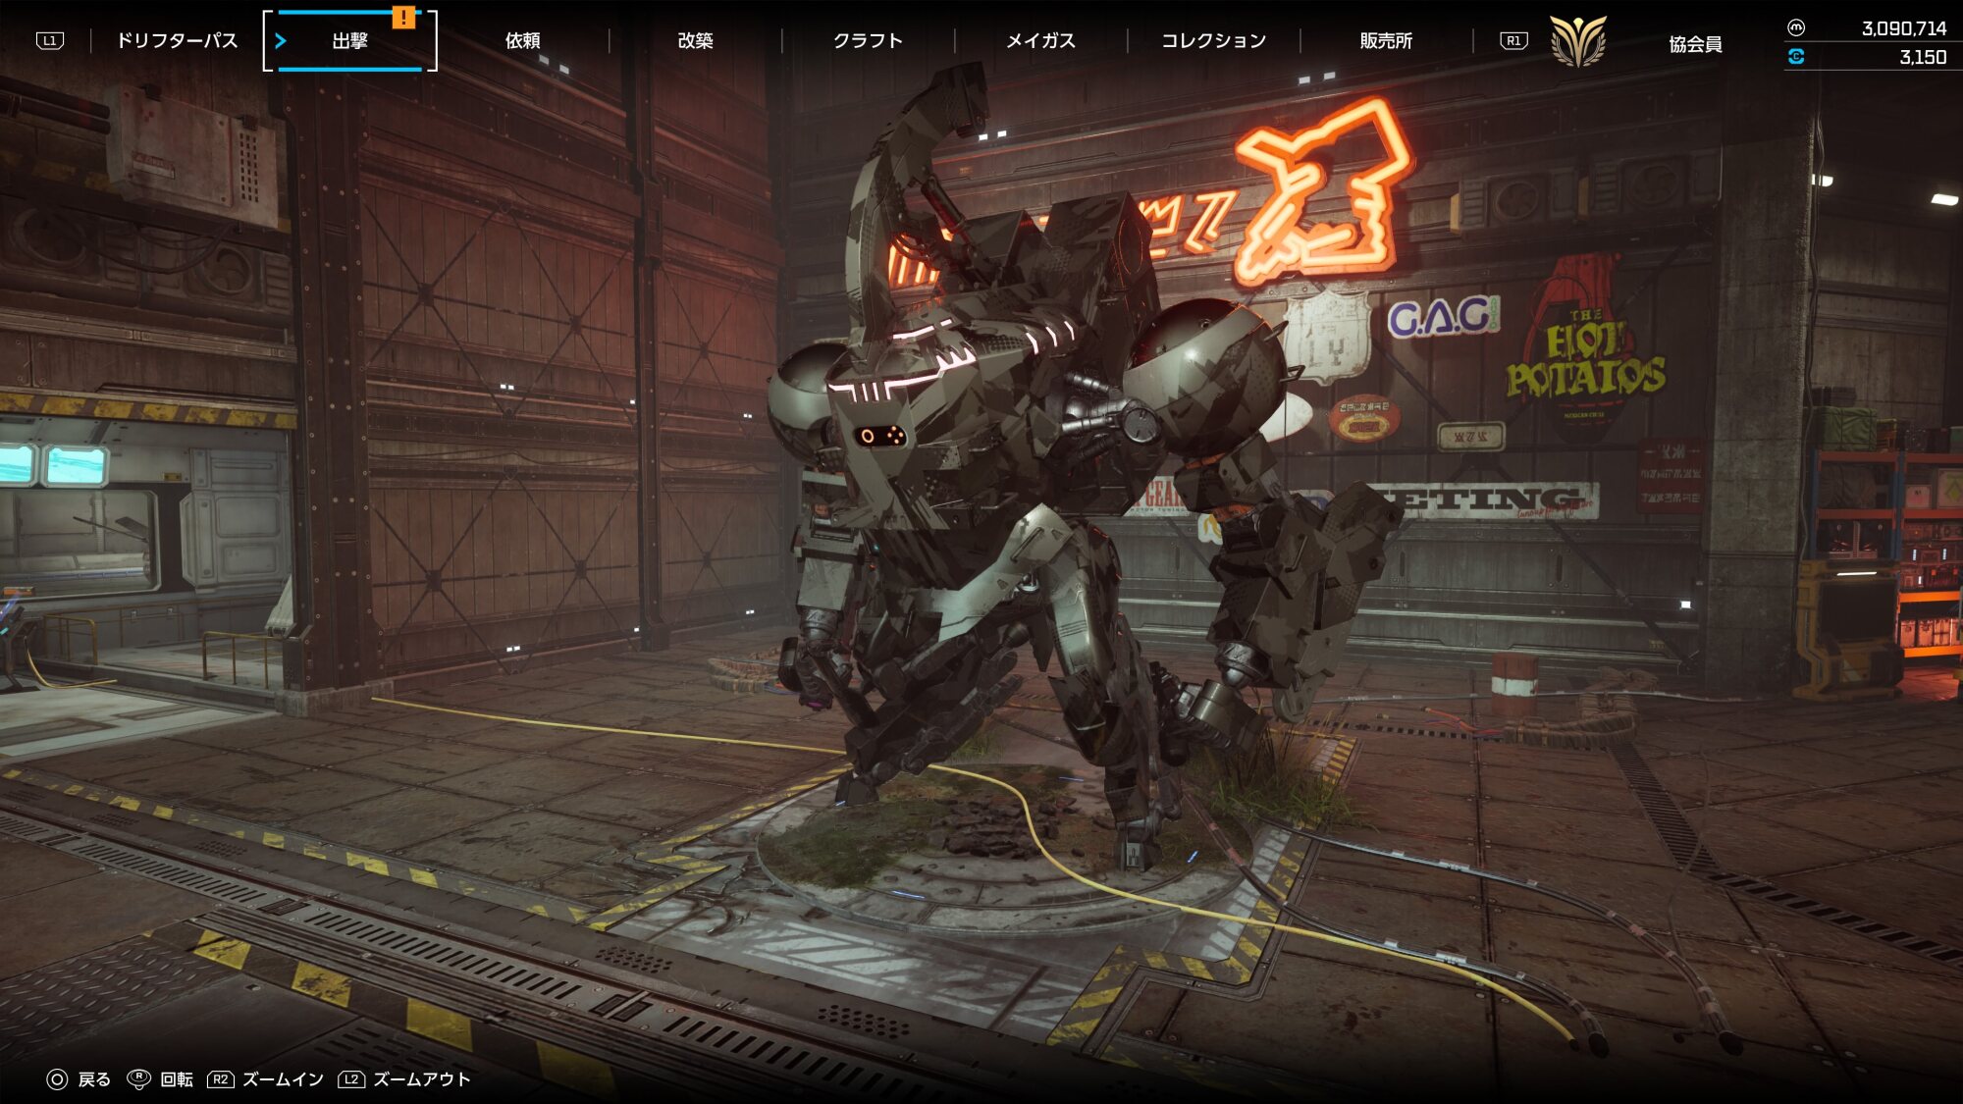This screenshot has width=1963, height=1104.
Task: Click the right stick 回転 icon
Action: click(139, 1078)
